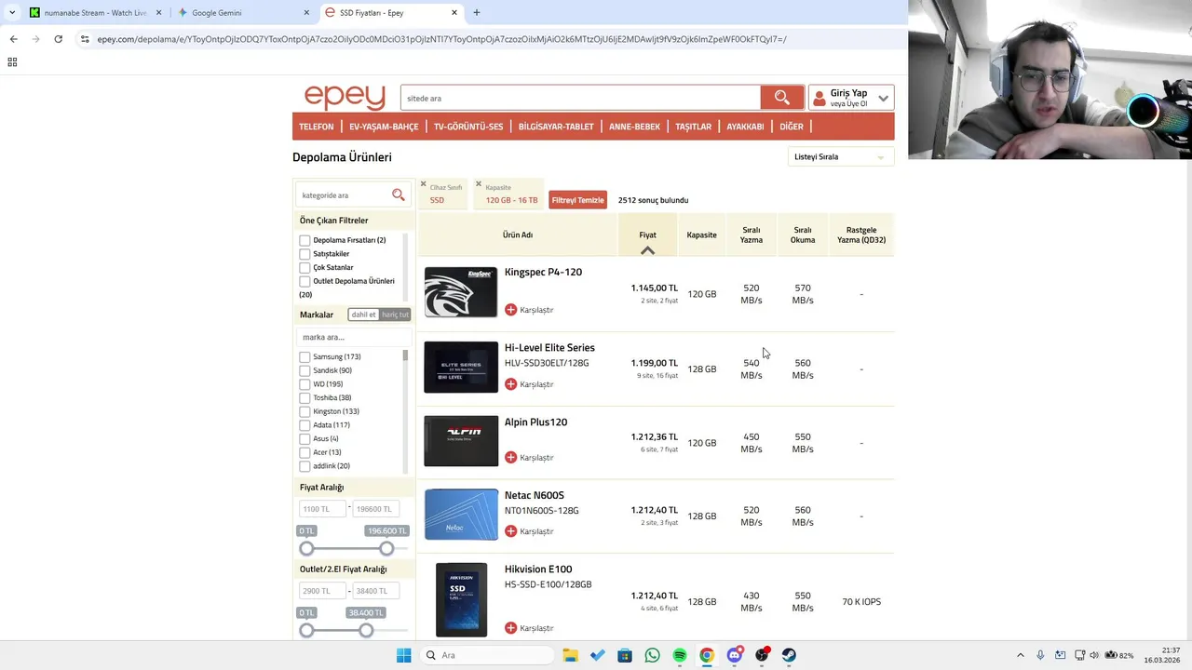The height and width of the screenshot is (670, 1192).
Task: Check the Çok Satanlar filter
Action: tap(305, 267)
